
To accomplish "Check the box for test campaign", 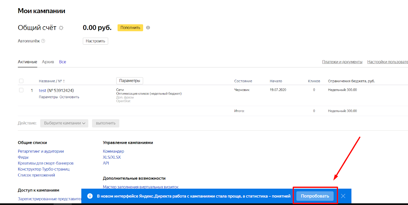I will click(x=21, y=90).
